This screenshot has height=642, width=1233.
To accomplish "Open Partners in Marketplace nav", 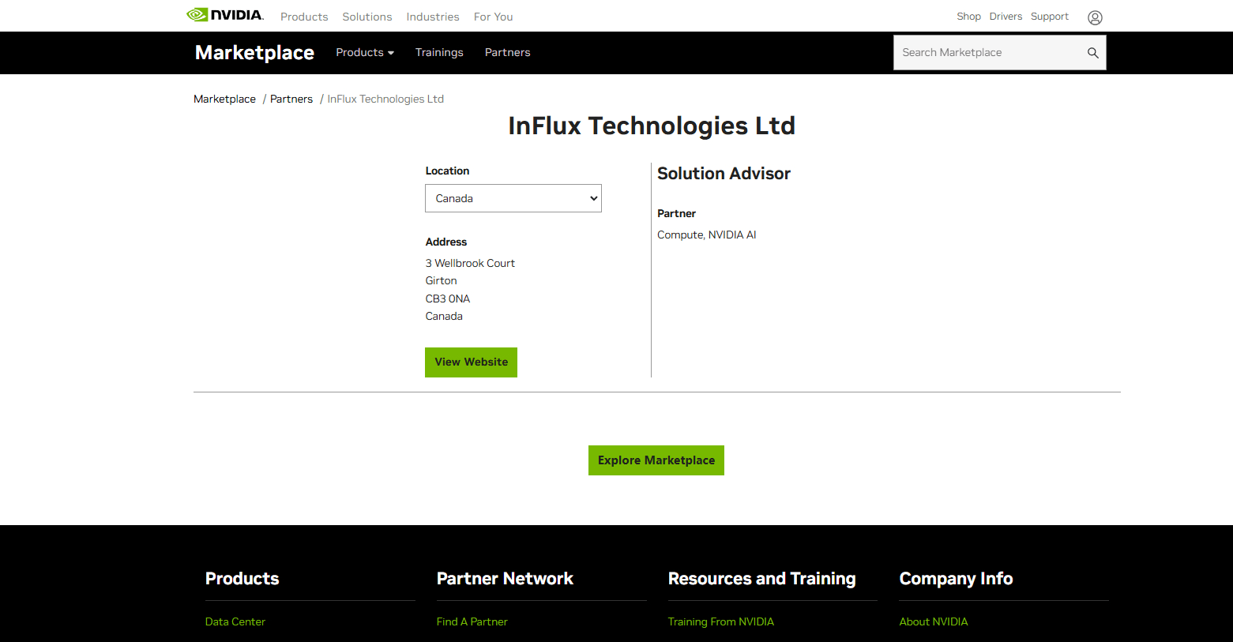I will [x=507, y=53].
